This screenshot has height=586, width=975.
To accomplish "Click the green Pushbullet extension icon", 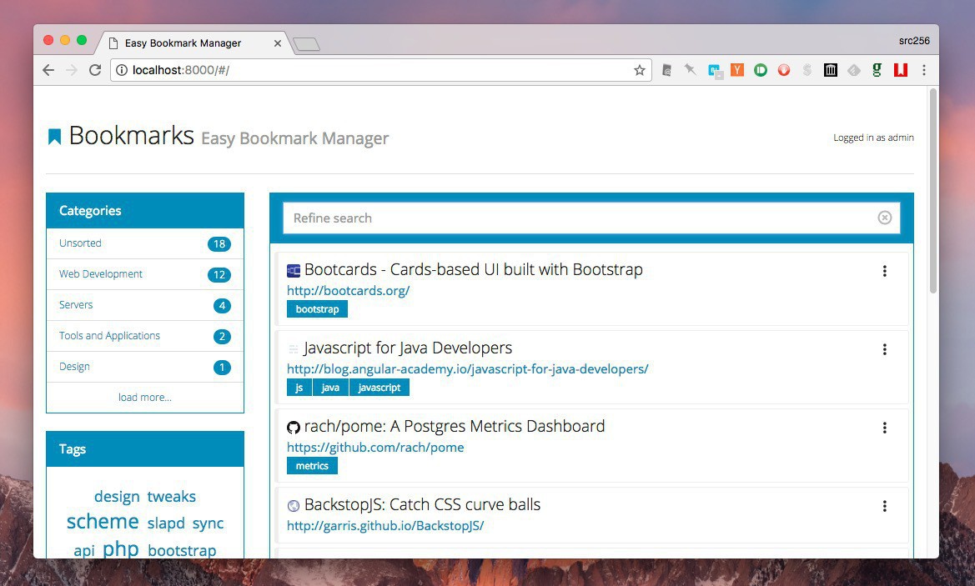I will pyautogui.click(x=761, y=70).
